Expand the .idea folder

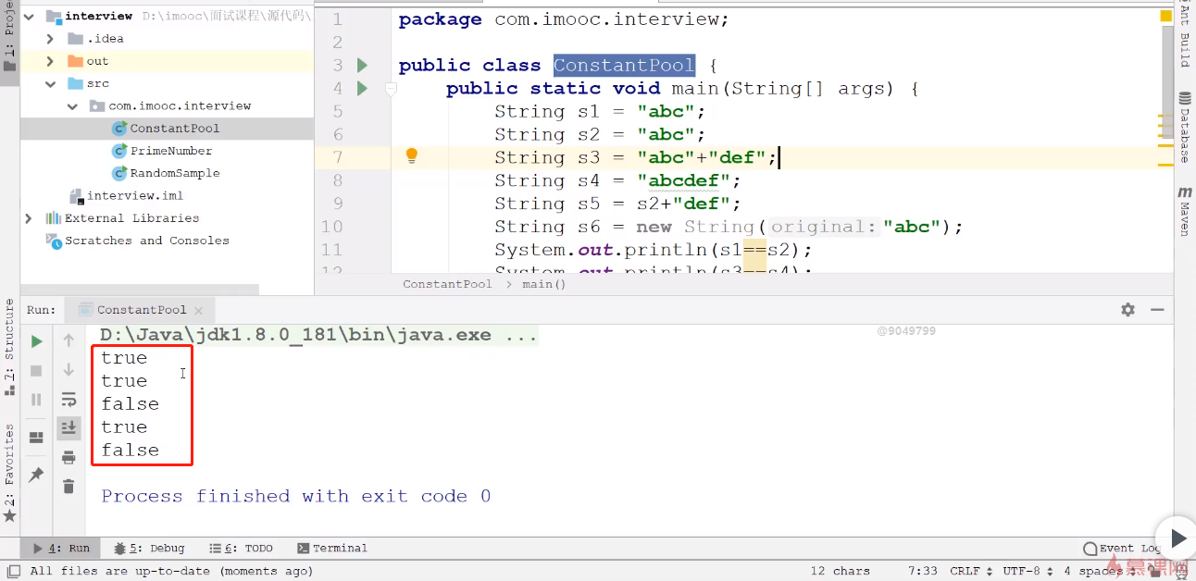[51, 39]
